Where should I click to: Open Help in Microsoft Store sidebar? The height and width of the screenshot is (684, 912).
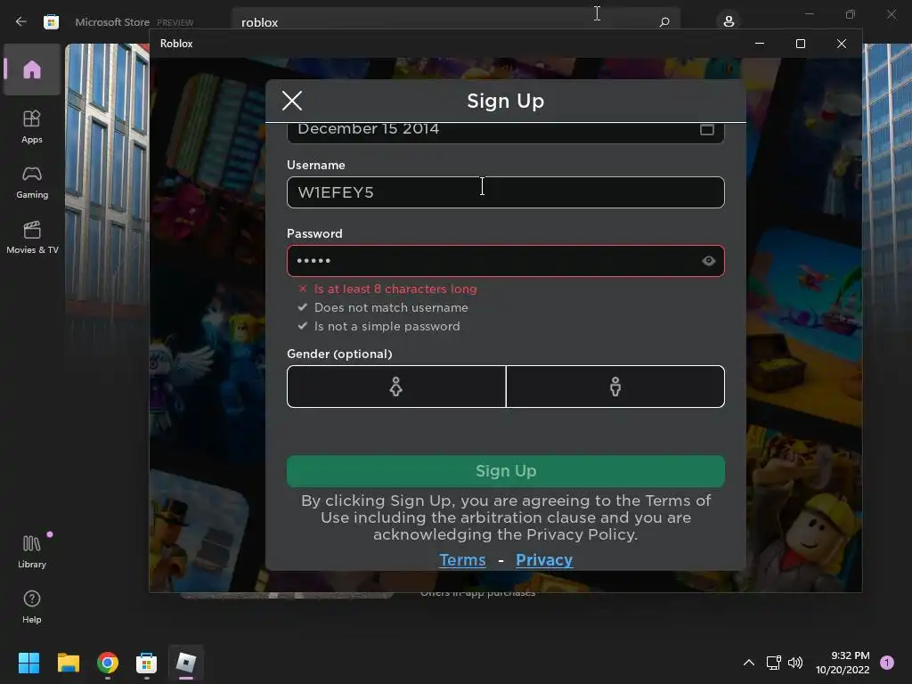click(32, 607)
